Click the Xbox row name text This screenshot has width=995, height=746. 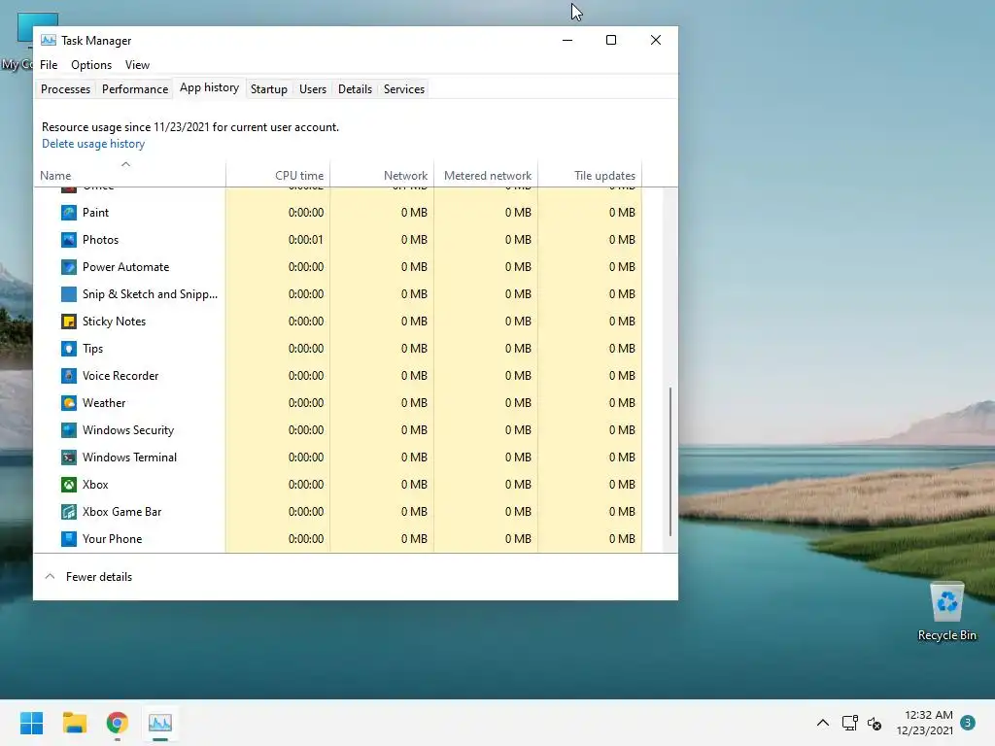95,485
